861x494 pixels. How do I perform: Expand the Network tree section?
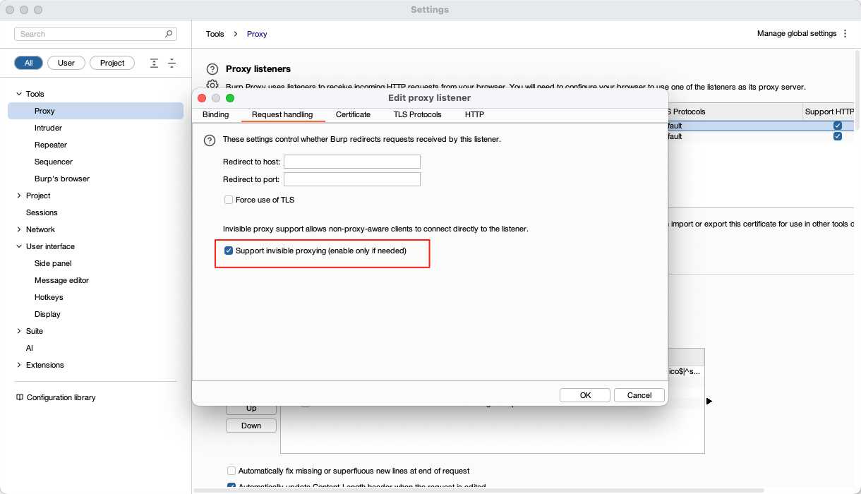(18, 229)
